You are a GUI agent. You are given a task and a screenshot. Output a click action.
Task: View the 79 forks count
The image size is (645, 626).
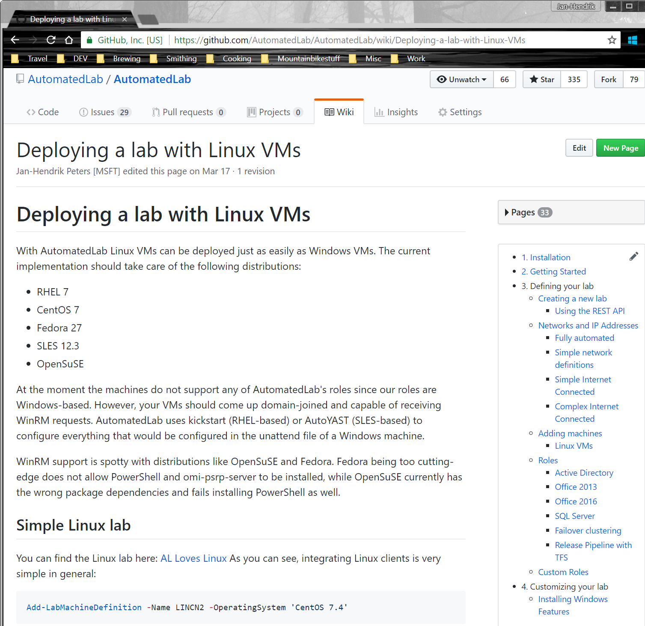pyautogui.click(x=634, y=80)
